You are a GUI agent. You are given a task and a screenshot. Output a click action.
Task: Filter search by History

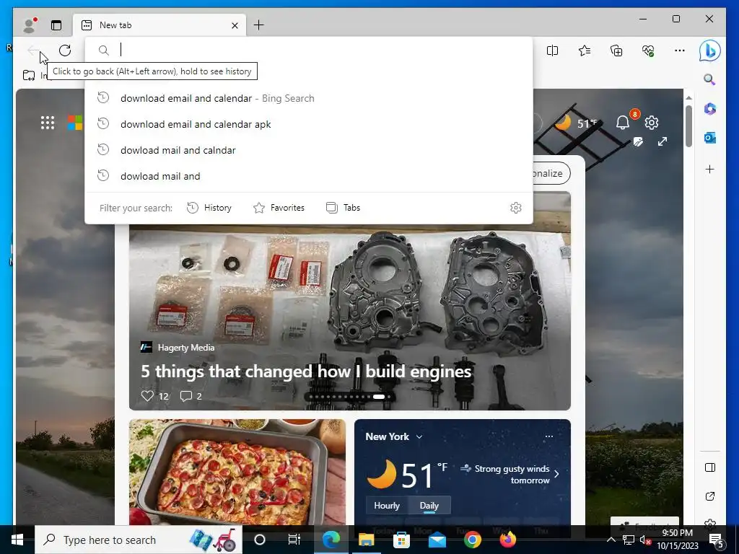point(209,208)
